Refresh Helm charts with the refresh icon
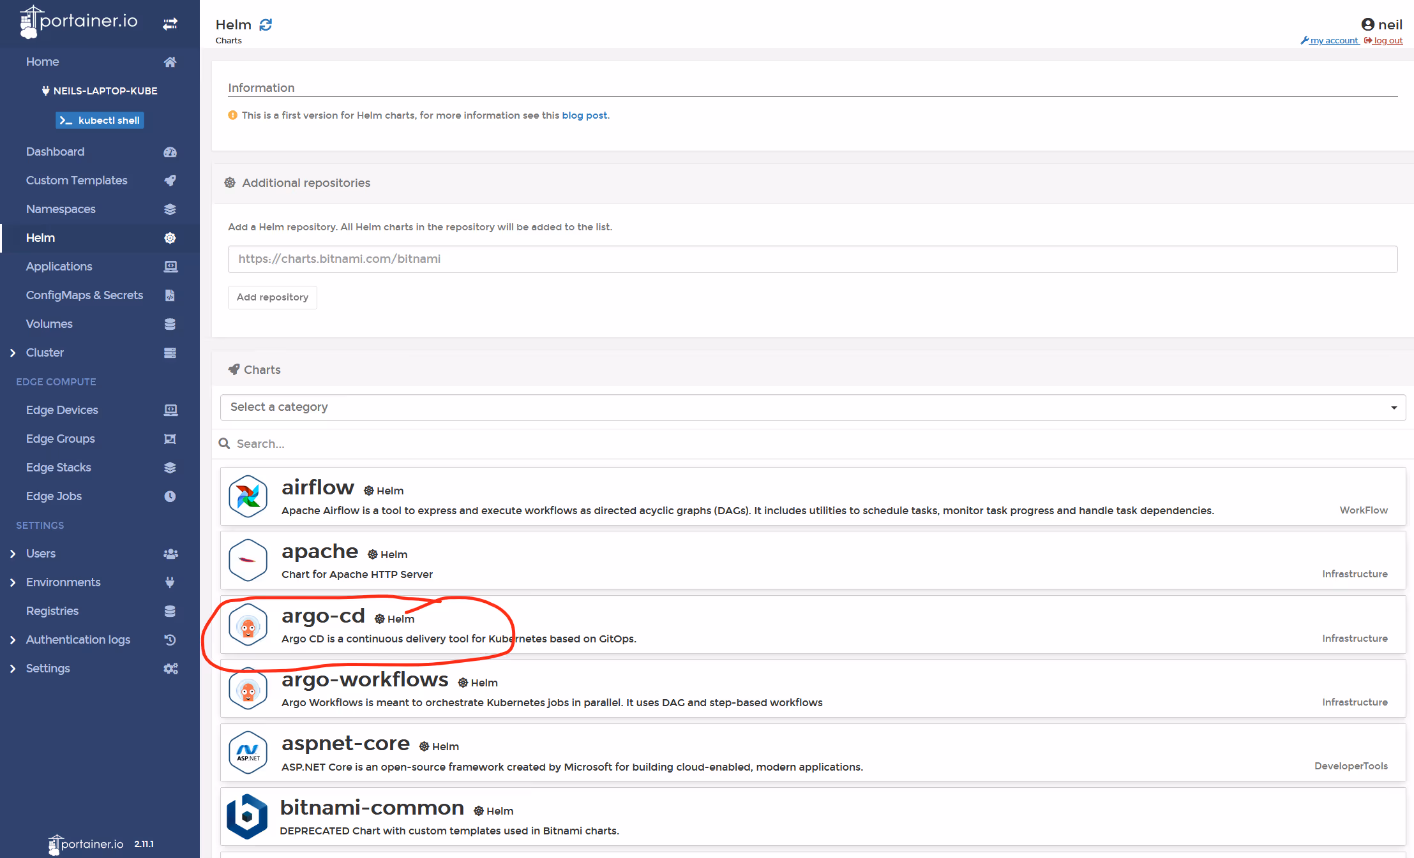This screenshot has width=1414, height=858. 266,25
